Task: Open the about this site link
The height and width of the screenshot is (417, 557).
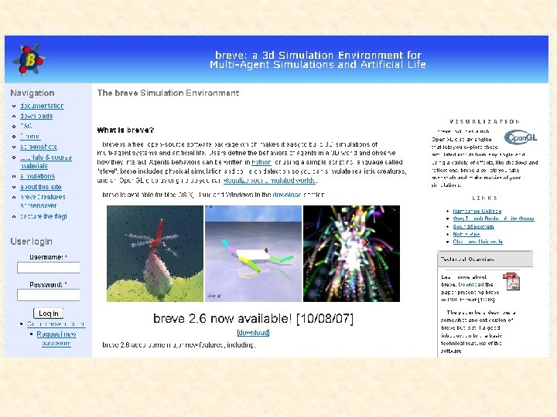Action: 41,187
